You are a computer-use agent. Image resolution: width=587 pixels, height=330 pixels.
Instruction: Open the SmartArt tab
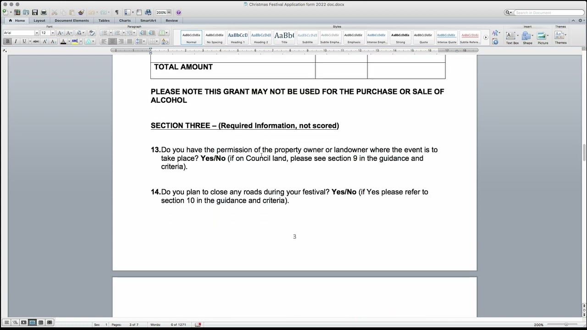(148, 21)
